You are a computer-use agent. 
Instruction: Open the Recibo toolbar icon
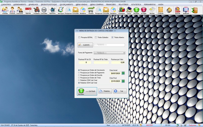click(x=152, y=10)
